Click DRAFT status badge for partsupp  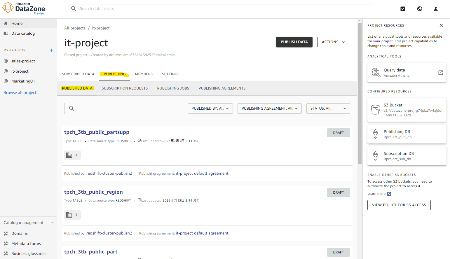tap(339, 133)
